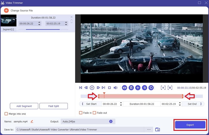209x135 pixels.
Task: Add a new segment with round plus icon
Action: point(138,88)
